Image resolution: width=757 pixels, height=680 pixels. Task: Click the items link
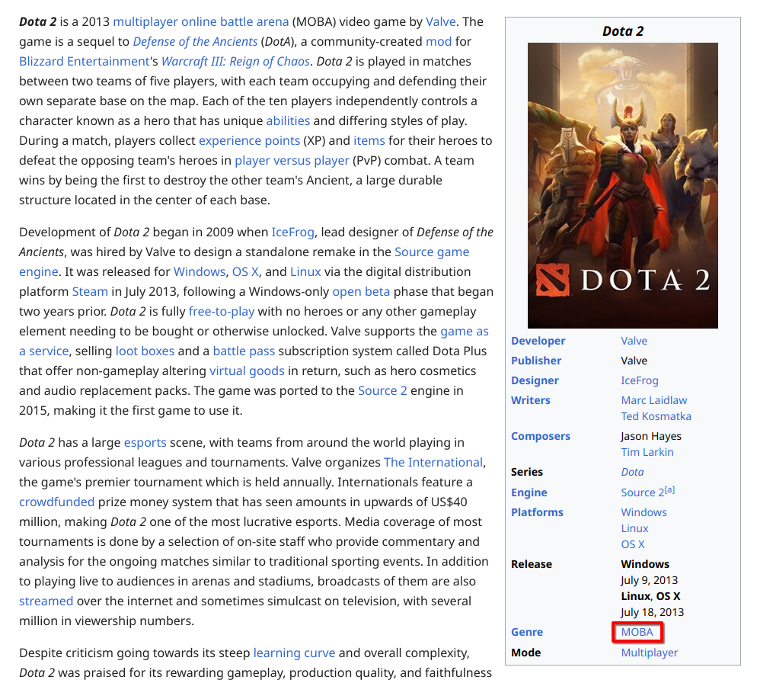click(369, 140)
